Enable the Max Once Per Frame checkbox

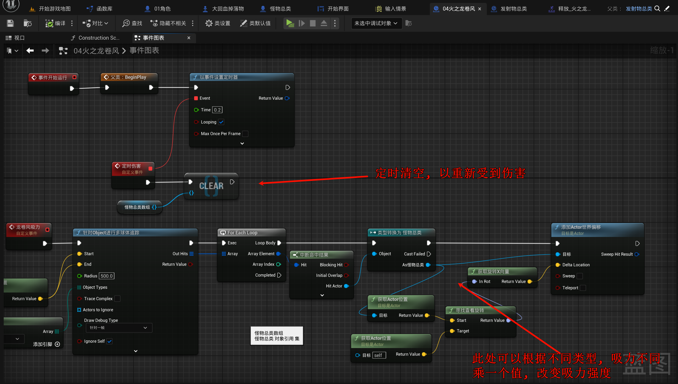tap(245, 134)
